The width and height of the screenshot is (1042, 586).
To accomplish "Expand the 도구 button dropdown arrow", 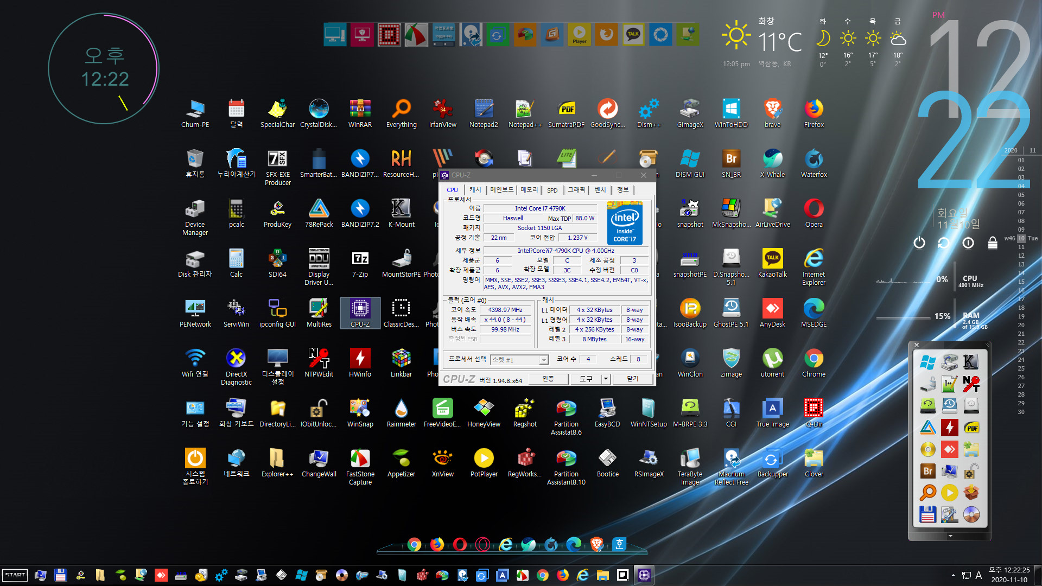I will 606,379.
